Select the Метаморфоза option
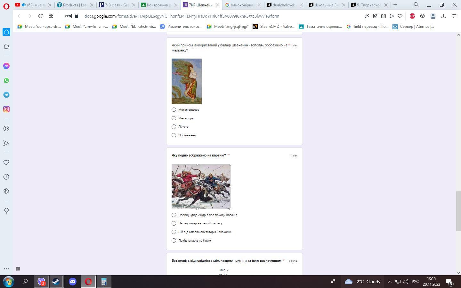The width and height of the screenshot is (461, 288). point(174,110)
